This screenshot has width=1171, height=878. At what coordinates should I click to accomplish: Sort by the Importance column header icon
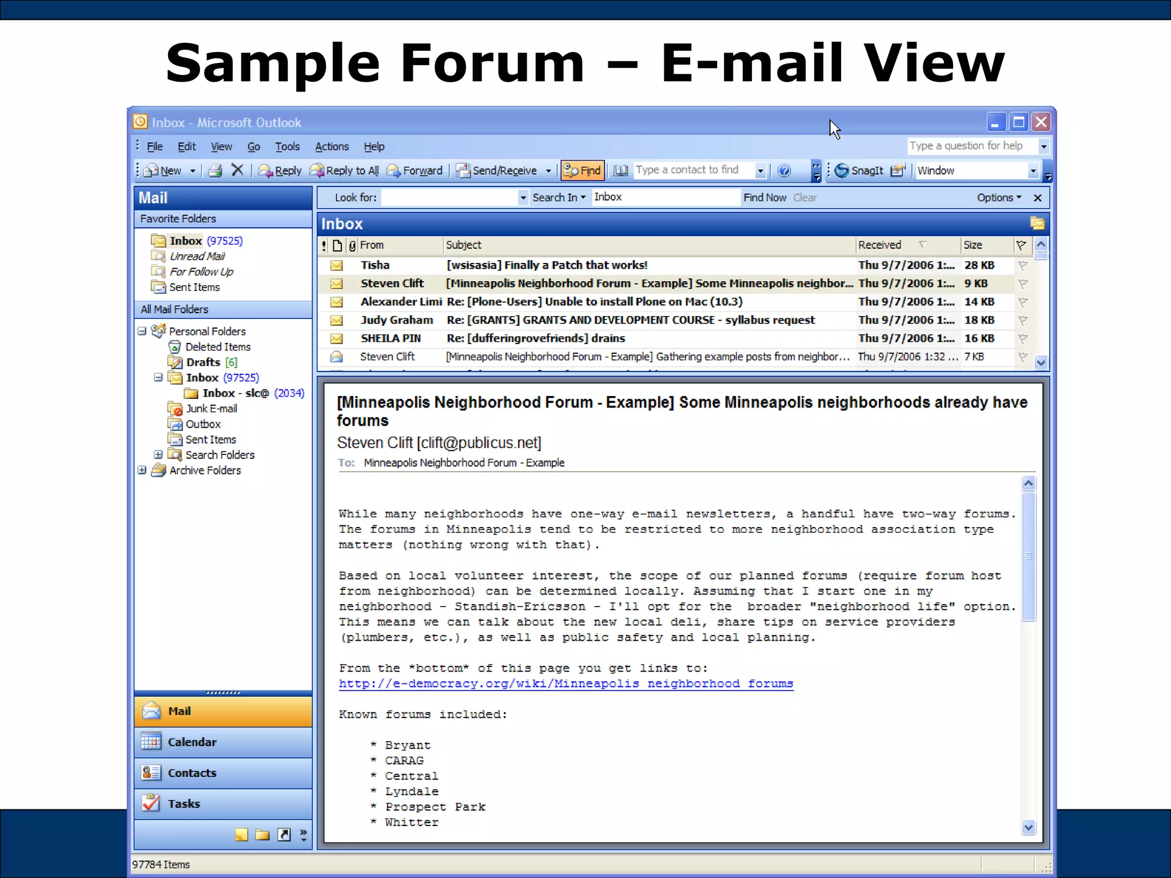324,245
